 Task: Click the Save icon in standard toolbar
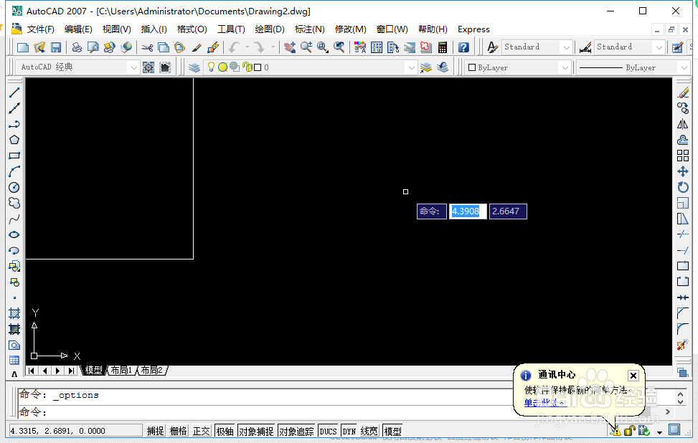[56, 47]
